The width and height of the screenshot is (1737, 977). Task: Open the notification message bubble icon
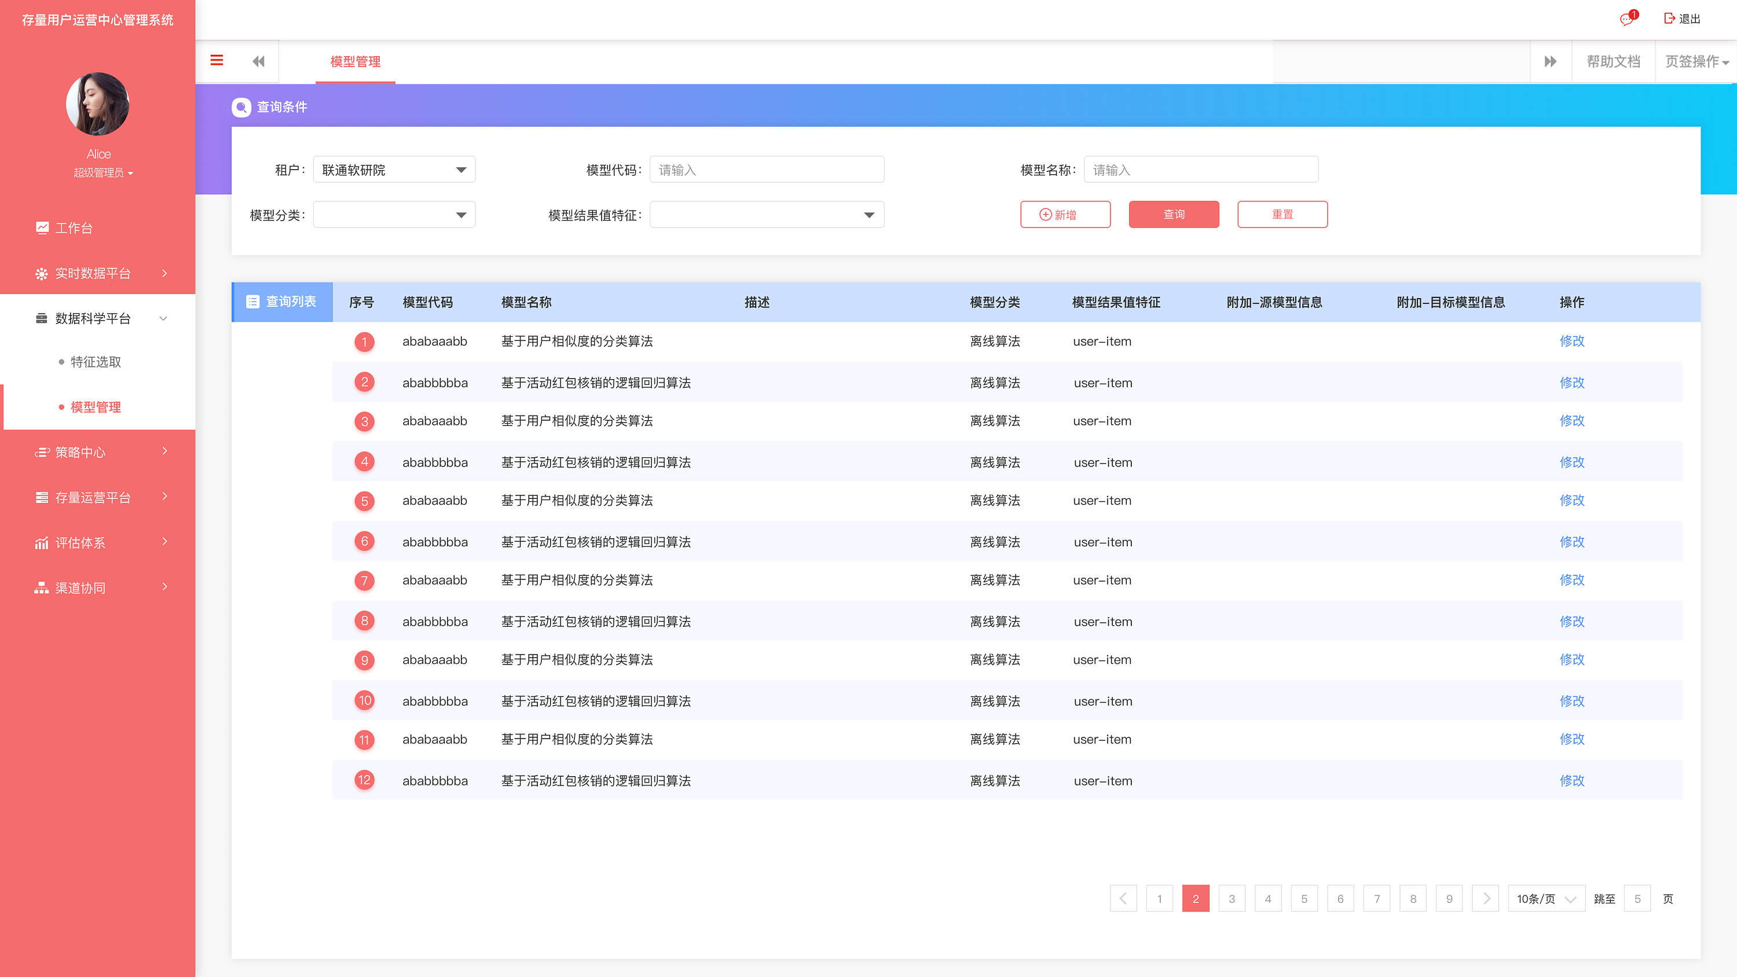tap(1628, 19)
